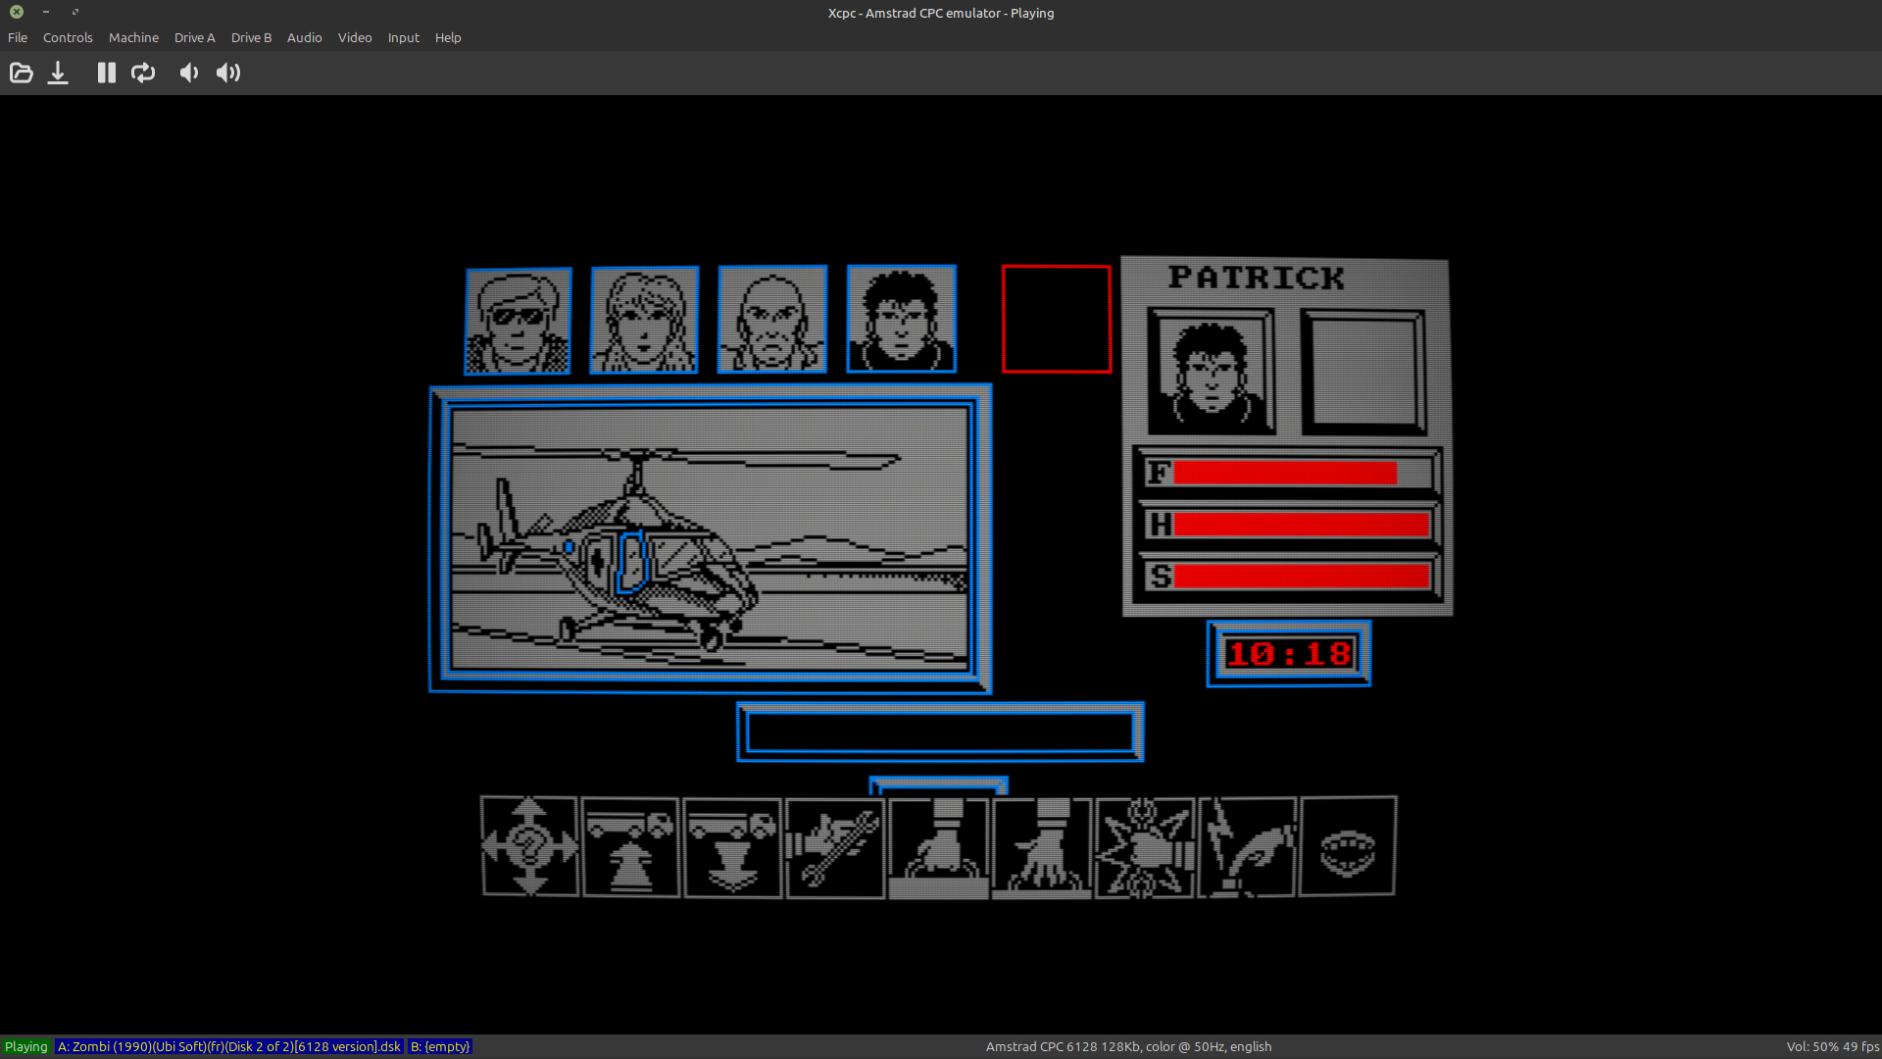The image size is (1882, 1059).
Task: Pause the emulator with the toolbar button
Action: 106,73
